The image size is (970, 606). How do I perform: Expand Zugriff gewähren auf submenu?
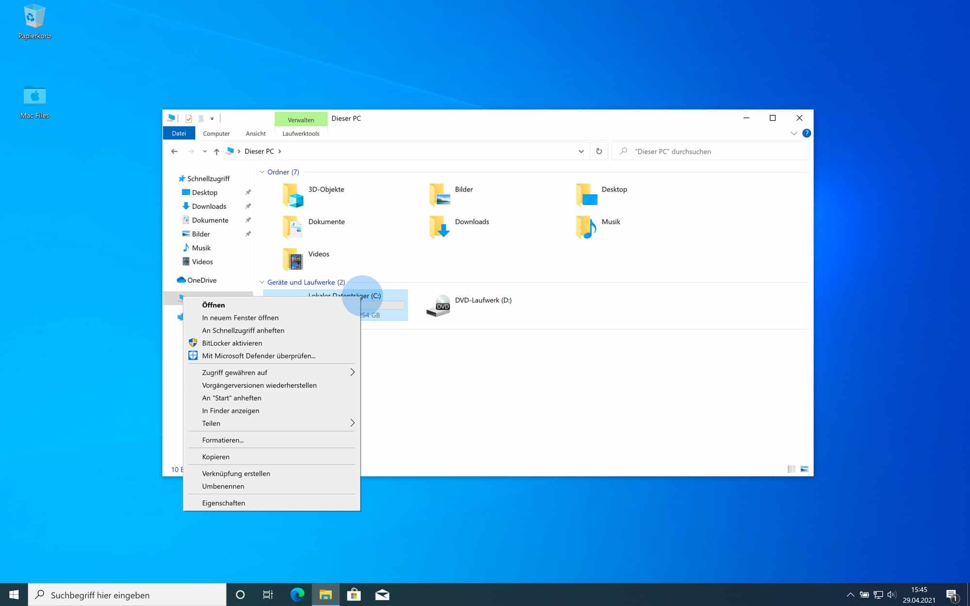tap(272, 372)
